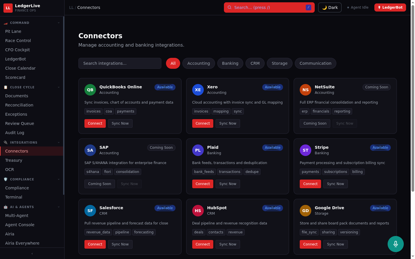The height and width of the screenshot is (259, 415).
Task: Collapse the CLOSE CYCLE section chevron
Action: click(x=59, y=87)
